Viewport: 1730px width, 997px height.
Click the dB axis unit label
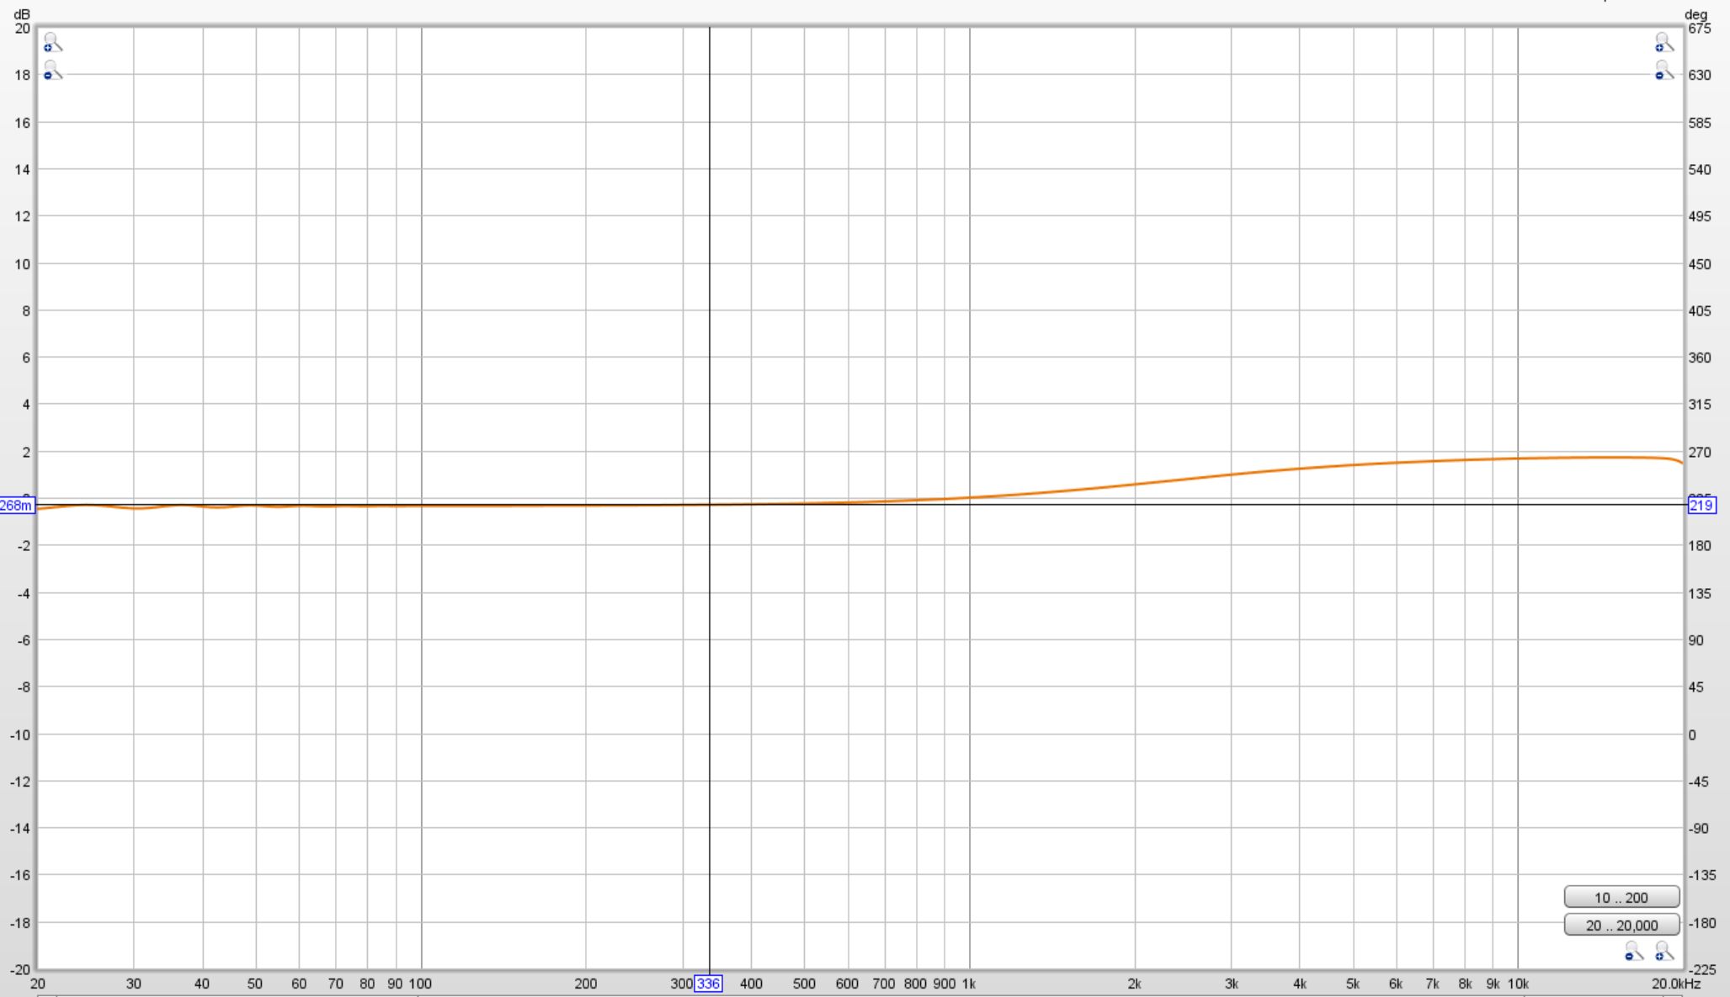point(22,14)
